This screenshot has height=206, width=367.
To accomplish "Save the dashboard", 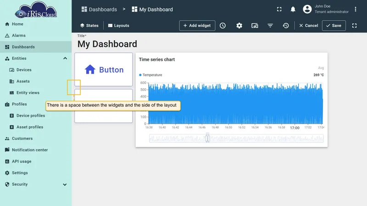I will pyautogui.click(x=334, y=26).
